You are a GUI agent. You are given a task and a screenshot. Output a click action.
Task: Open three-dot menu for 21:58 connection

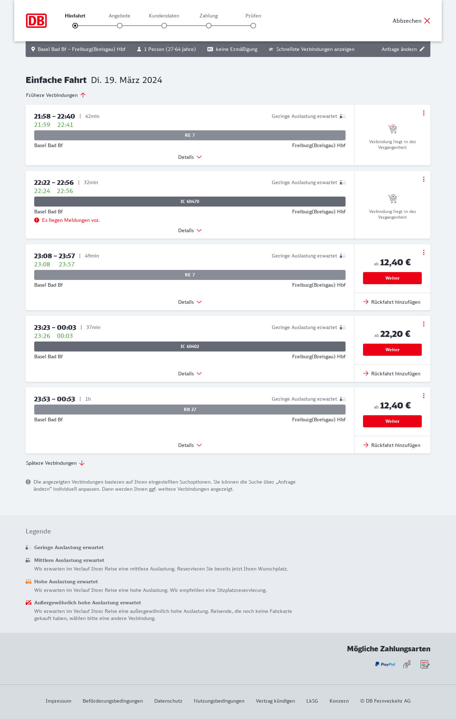[424, 113]
